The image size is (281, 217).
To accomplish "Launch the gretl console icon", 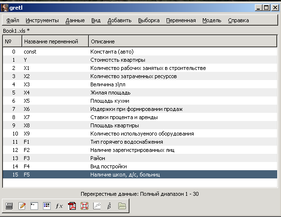I will (34, 206).
